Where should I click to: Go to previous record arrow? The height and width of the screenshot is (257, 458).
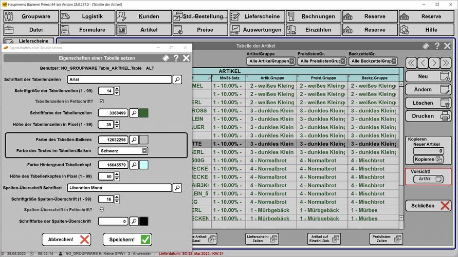pyautogui.click(x=423, y=63)
